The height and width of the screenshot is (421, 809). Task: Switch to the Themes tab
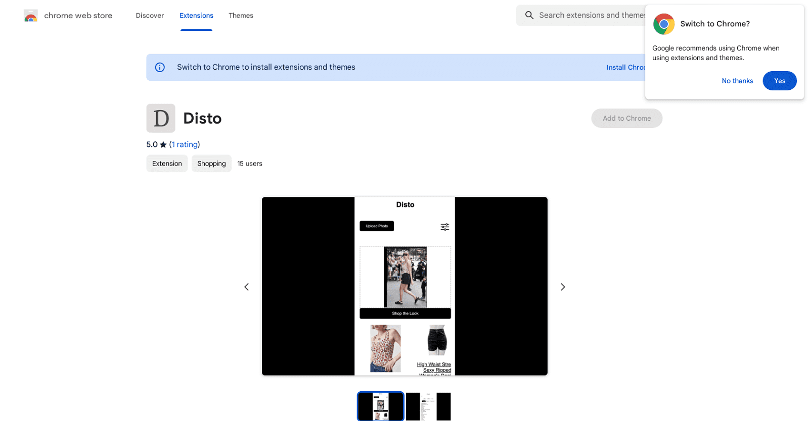coord(241,16)
